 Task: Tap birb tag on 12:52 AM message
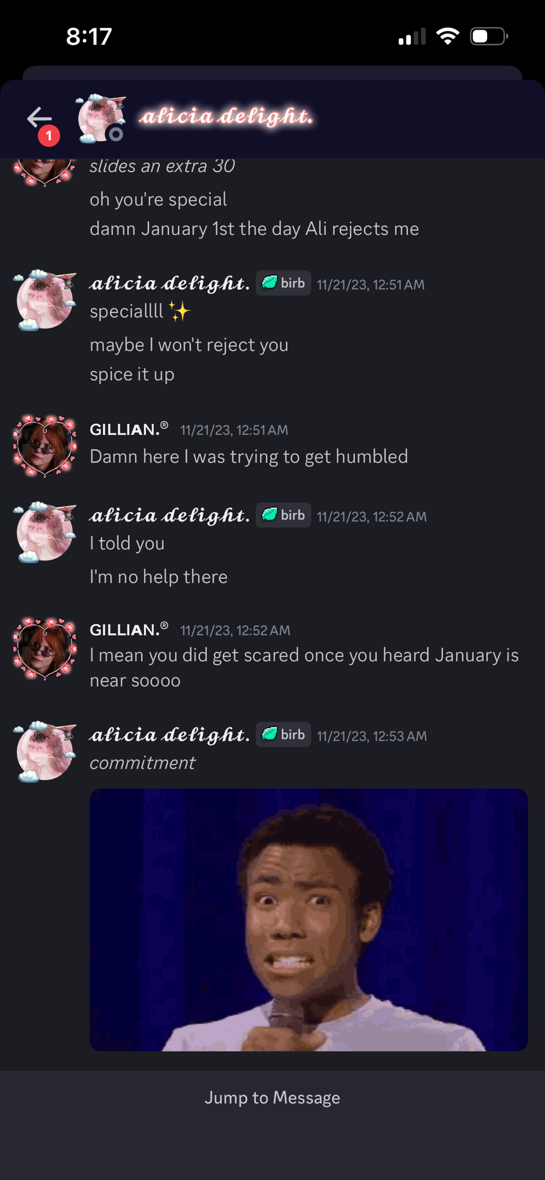point(283,515)
